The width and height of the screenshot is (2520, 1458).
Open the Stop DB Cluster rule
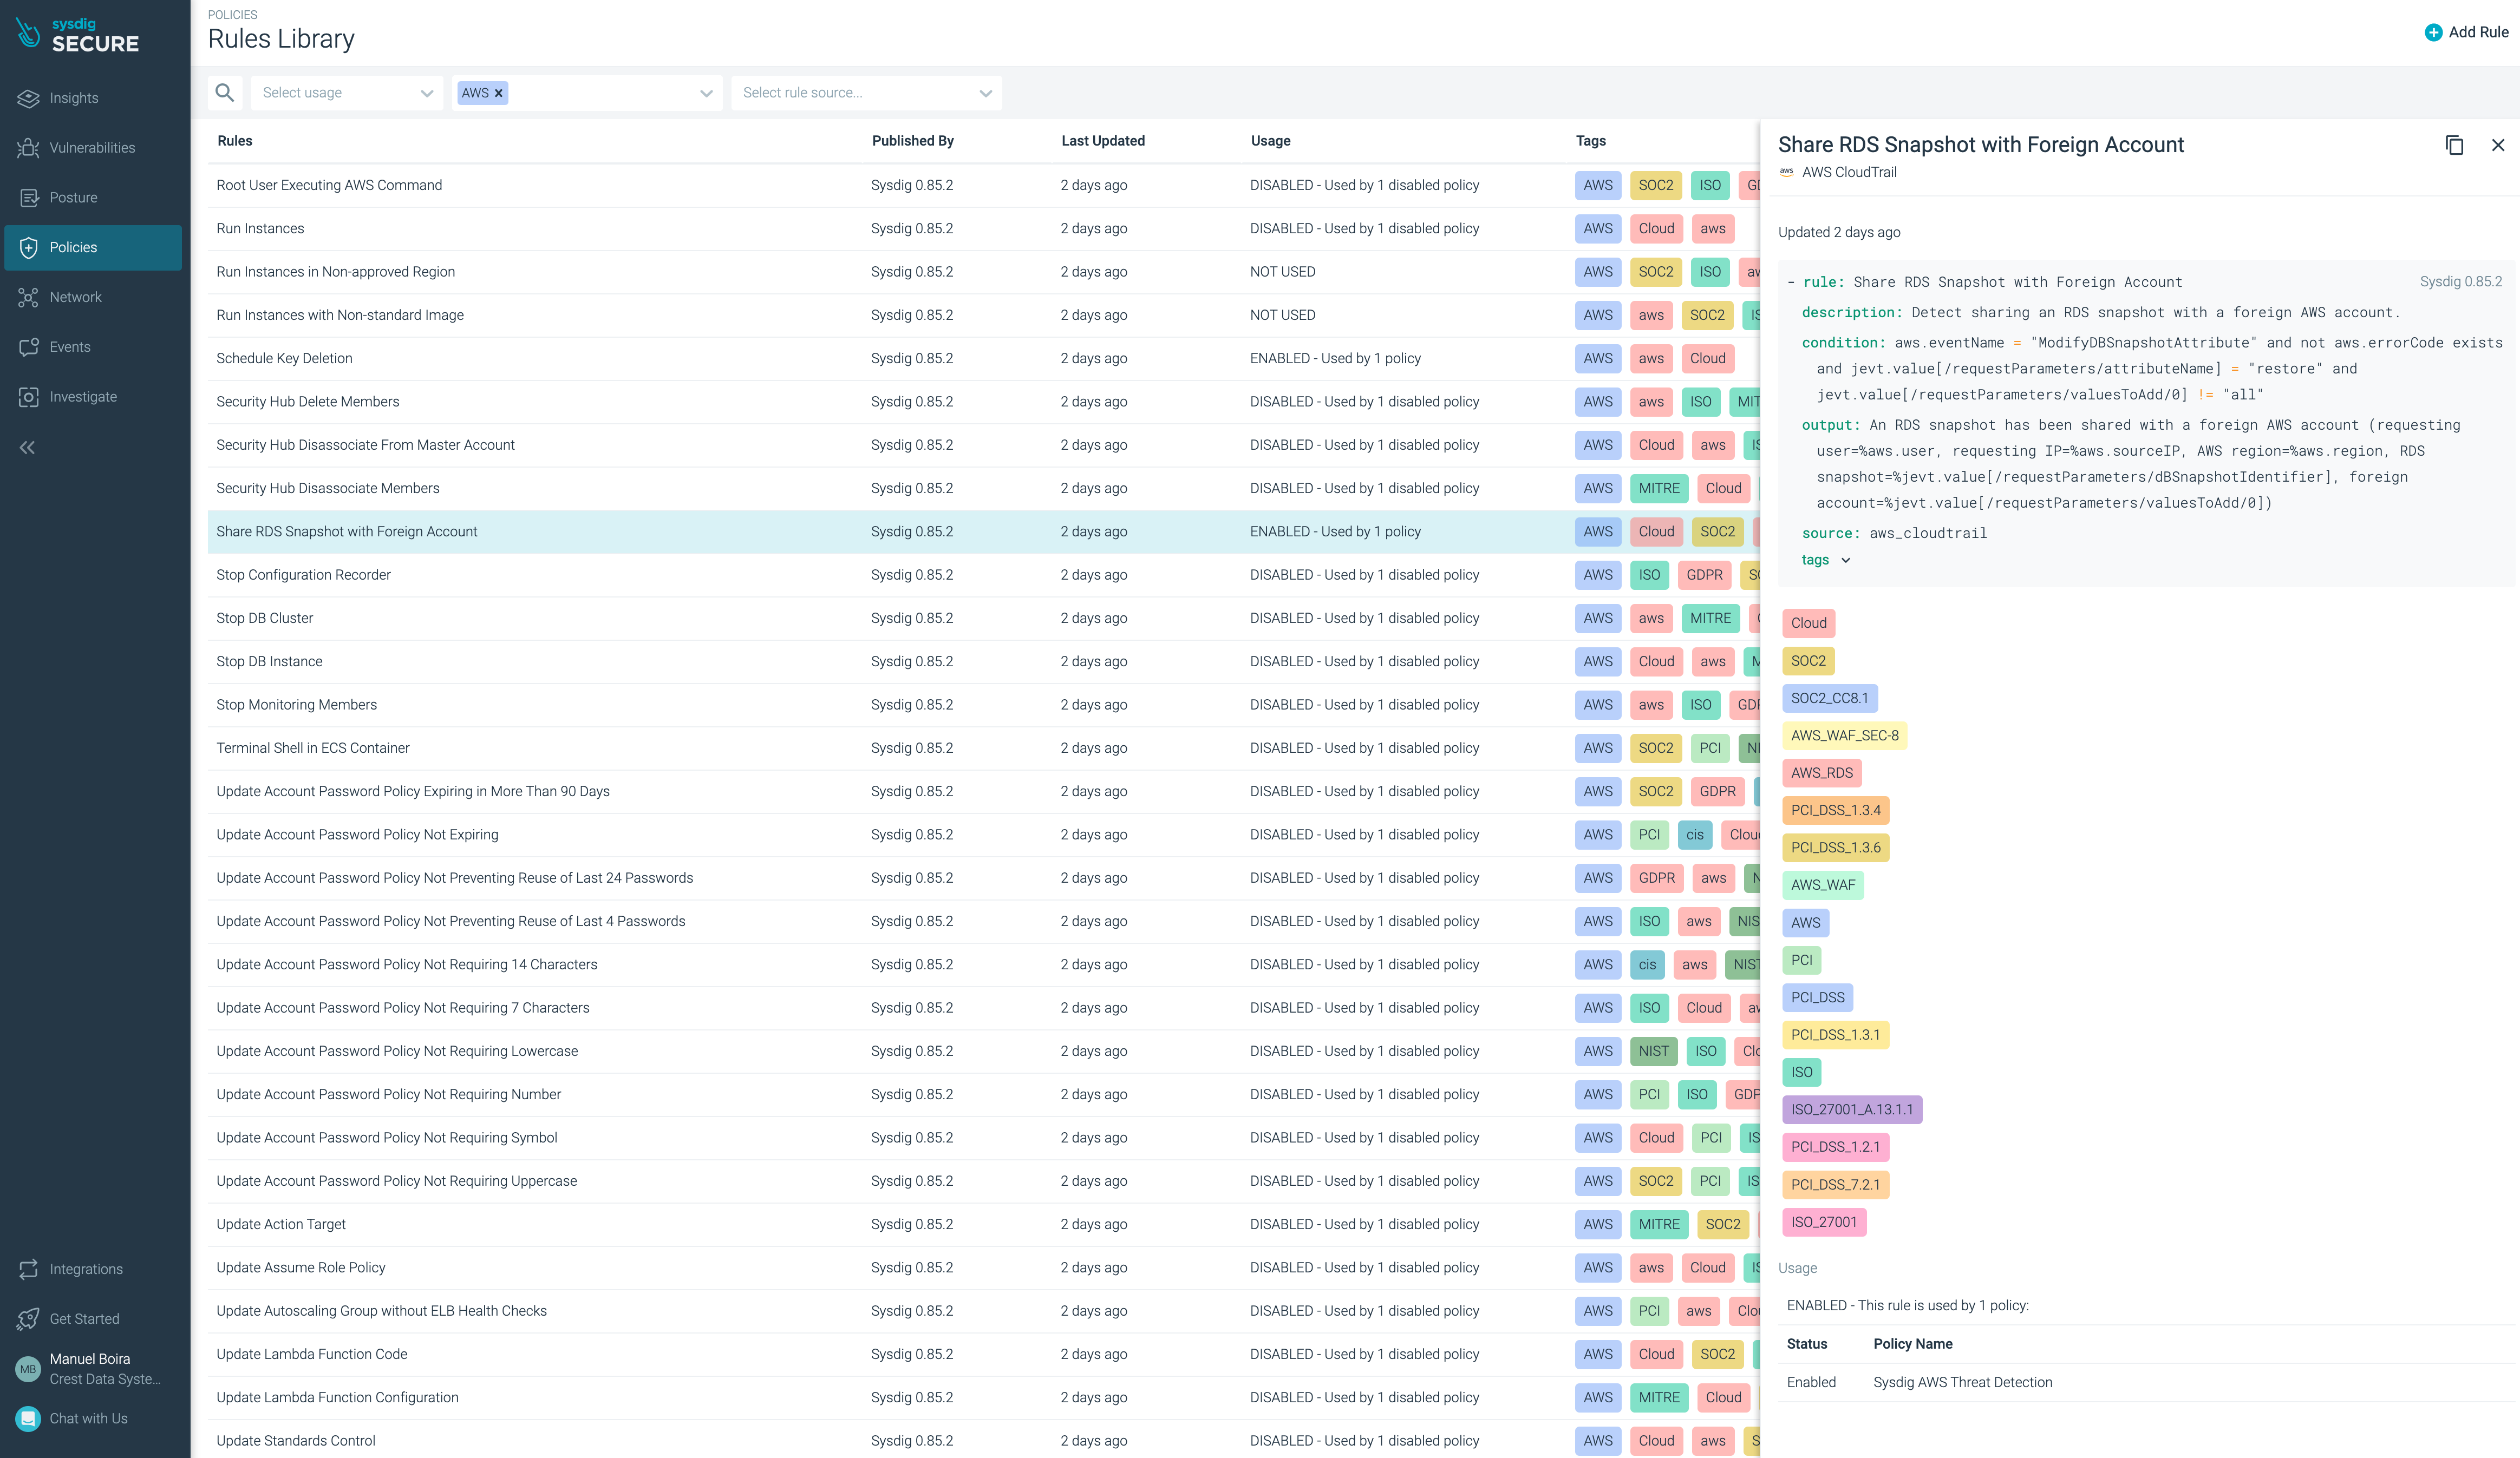point(264,618)
